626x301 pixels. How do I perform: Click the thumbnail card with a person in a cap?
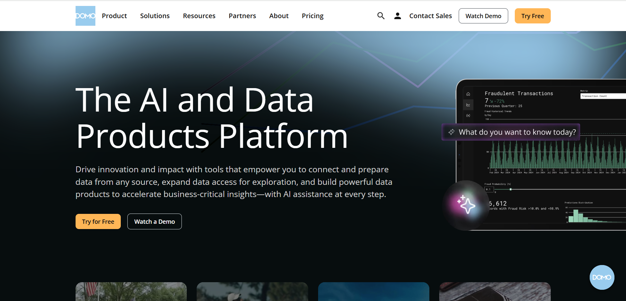[x=252, y=291]
